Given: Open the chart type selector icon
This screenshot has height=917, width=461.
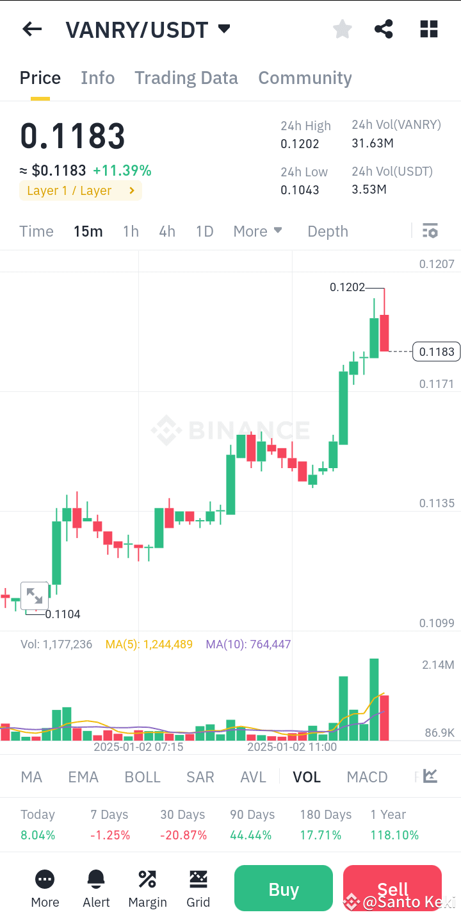Looking at the screenshot, I should [429, 776].
